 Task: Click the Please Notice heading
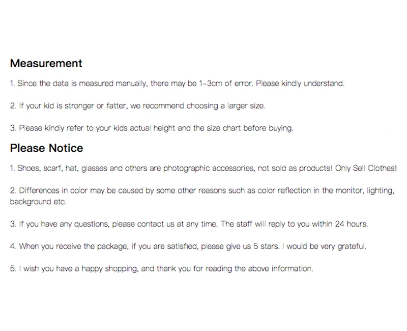[46, 148]
